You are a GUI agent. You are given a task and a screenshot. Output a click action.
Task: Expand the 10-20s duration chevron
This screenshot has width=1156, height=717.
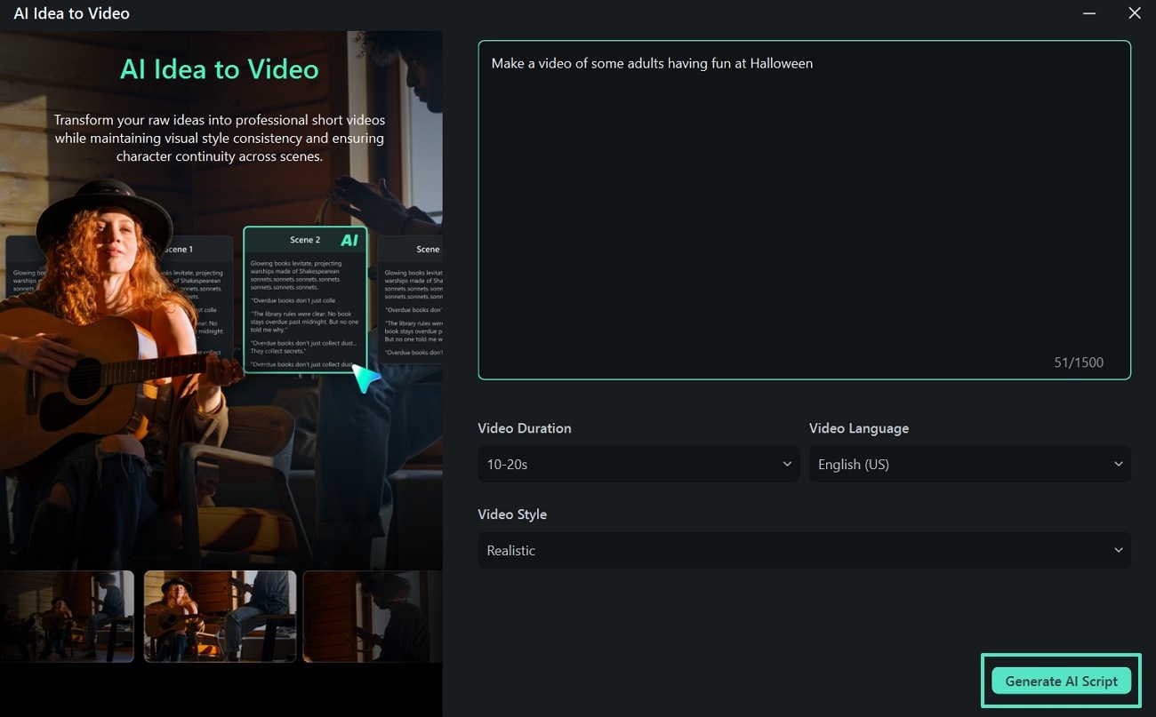pyautogui.click(x=786, y=464)
